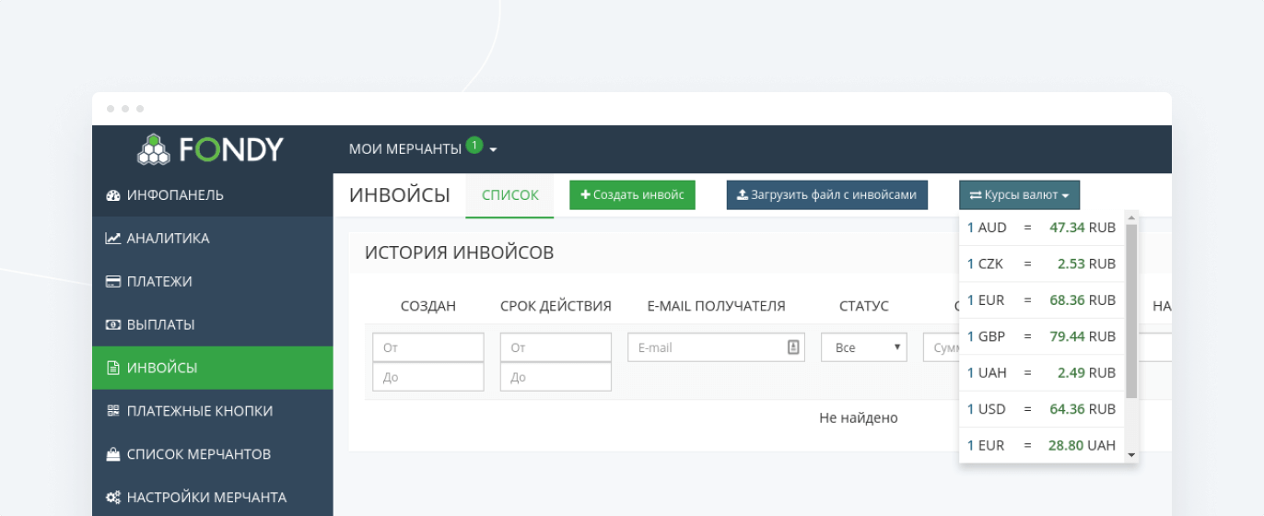
Task: Switch to the СПИСОК tab
Action: tap(509, 195)
